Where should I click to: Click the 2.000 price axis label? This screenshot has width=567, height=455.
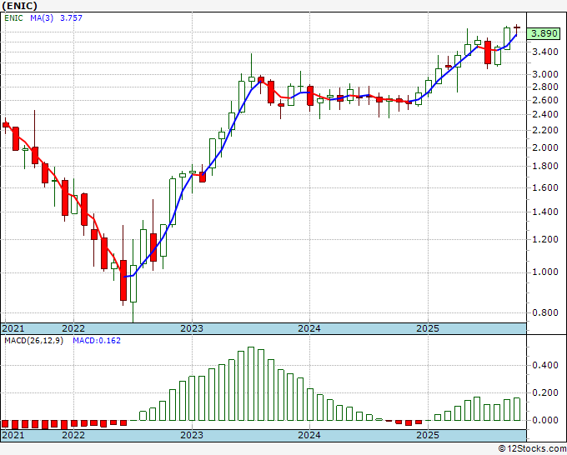click(x=545, y=147)
